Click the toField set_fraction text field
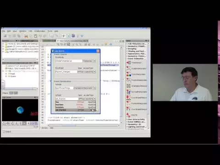 click(x=67, y=99)
